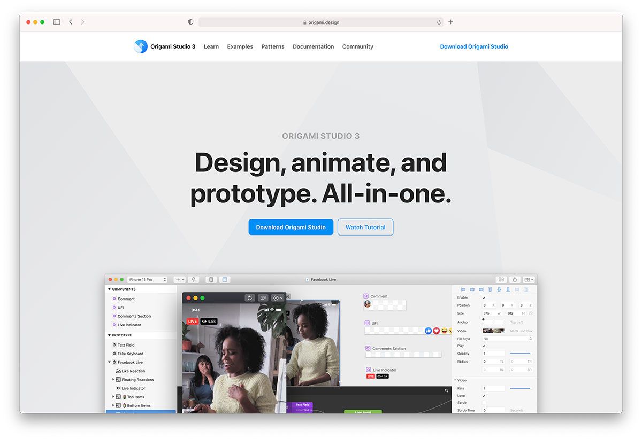
Task: Click the lightning bolt toolbar icon in Origami
Action: coord(194,279)
